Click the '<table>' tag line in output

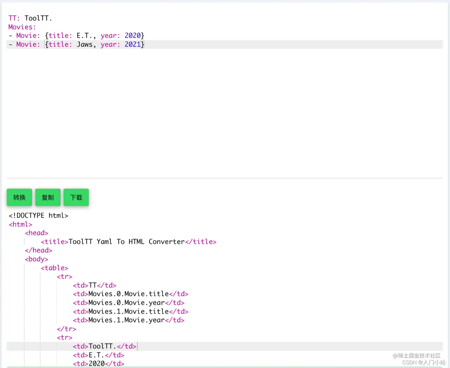[54, 268]
